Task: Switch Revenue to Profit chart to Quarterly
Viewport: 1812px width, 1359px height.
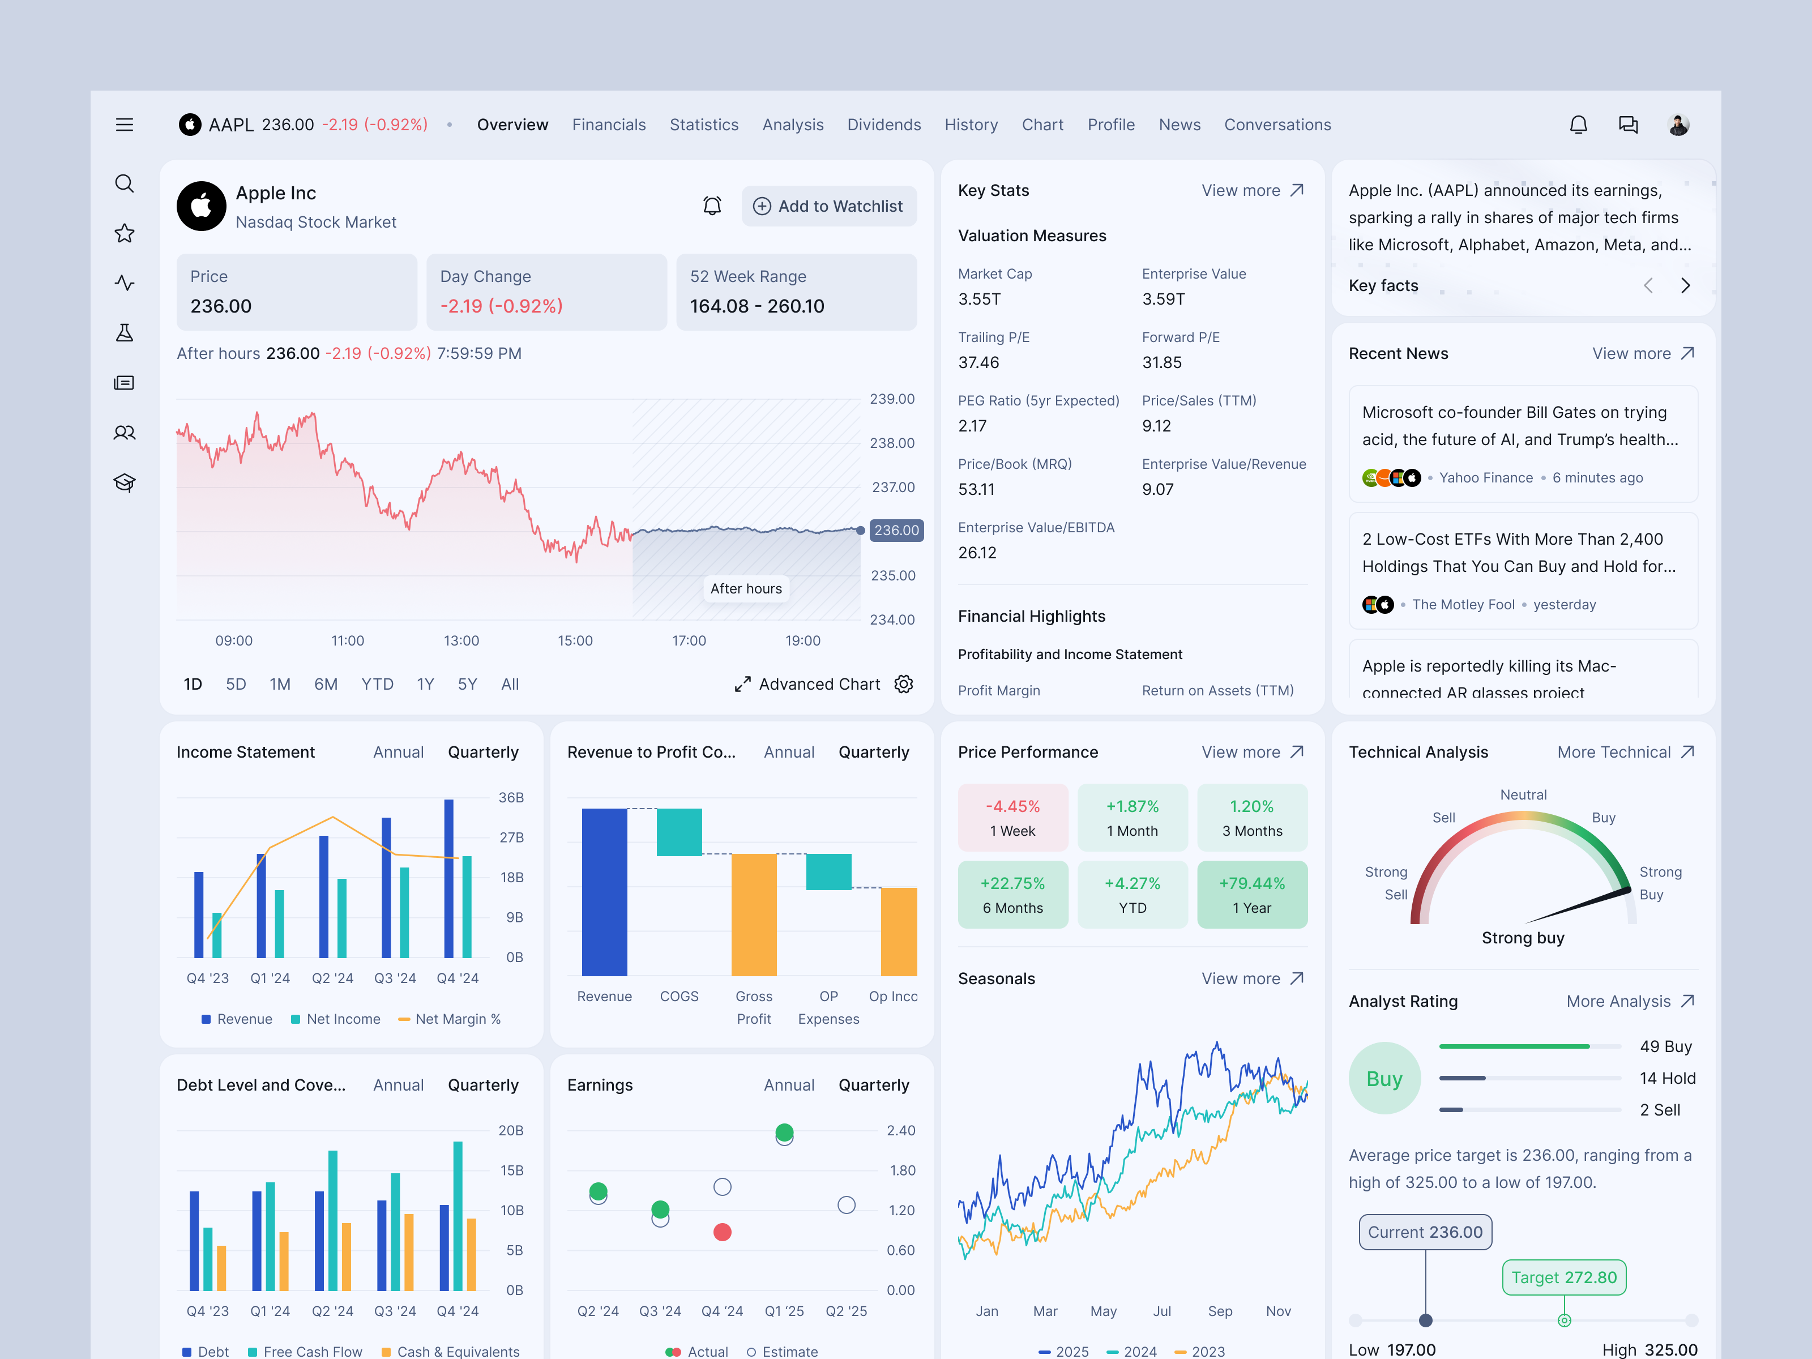Action: click(x=874, y=752)
